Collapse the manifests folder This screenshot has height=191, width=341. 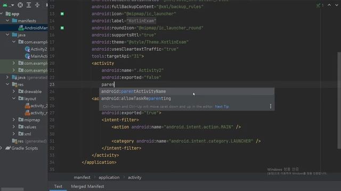pyautogui.click(x=7, y=21)
